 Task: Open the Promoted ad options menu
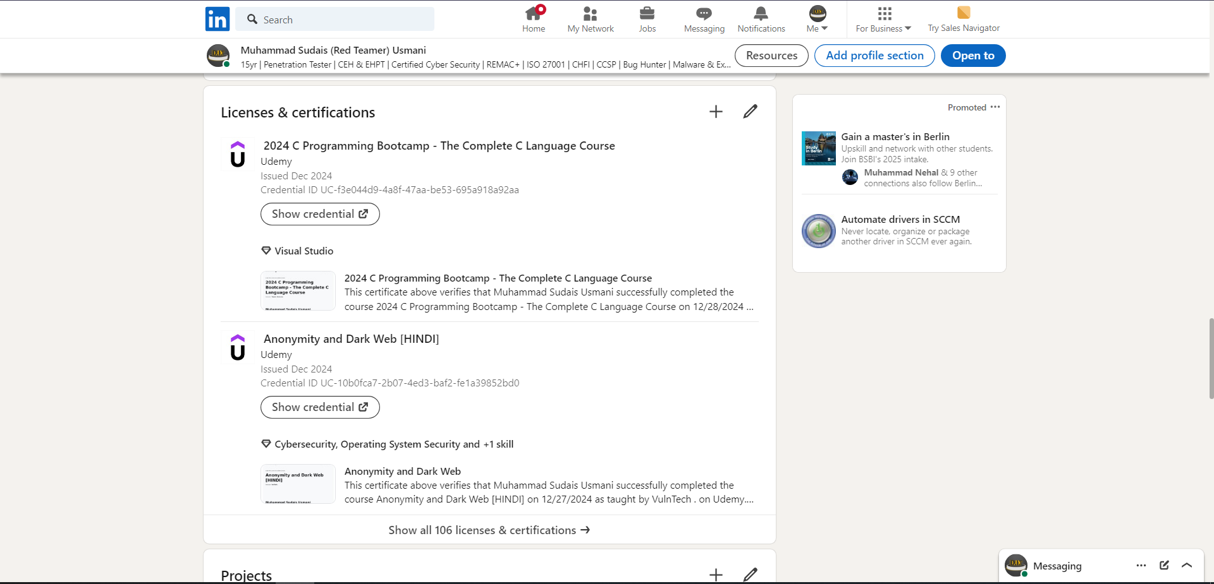pyautogui.click(x=995, y=107)
